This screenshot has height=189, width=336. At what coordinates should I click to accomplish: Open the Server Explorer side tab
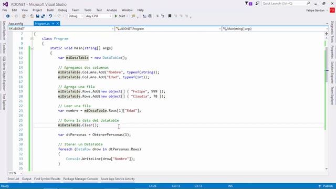tap(4, 30)
